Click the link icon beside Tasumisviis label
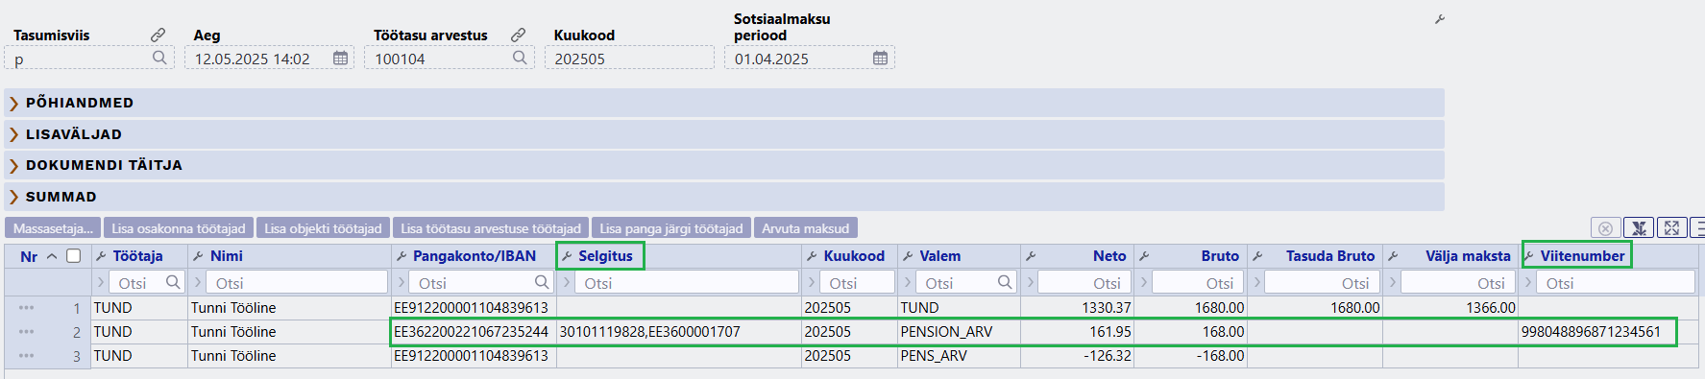Screen dimensions: 1705x379 tap(158, 35)
